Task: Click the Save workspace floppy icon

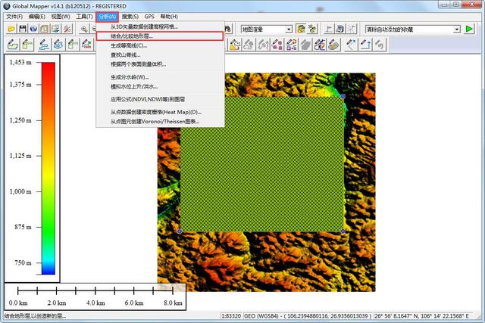Action: 22,29
